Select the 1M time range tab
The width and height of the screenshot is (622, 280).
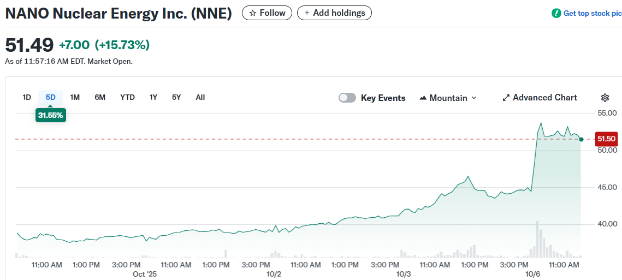point(75,97)
